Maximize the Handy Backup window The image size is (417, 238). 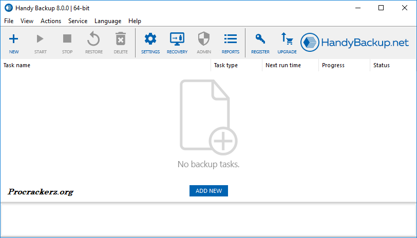(x=381, y=8)
